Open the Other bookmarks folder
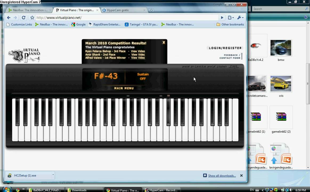The image size is (310, 192). tap(230, 25)
